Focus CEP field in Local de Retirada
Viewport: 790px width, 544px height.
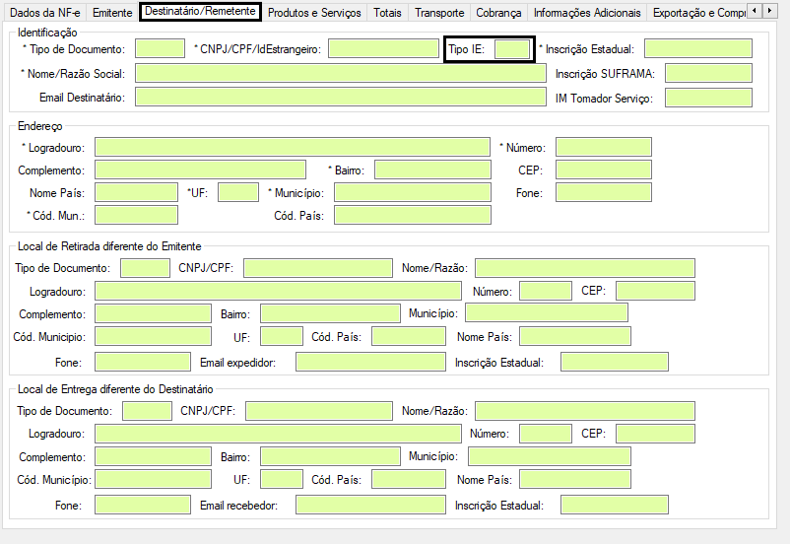click(655, 291)
